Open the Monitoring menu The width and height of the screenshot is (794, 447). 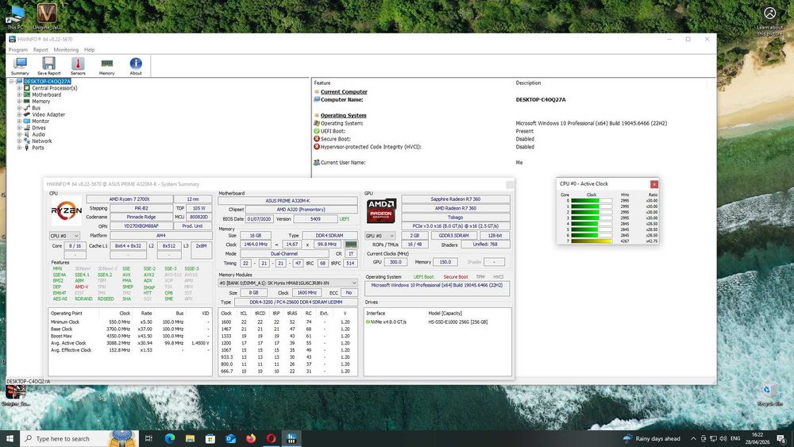(x=66, y=49)
